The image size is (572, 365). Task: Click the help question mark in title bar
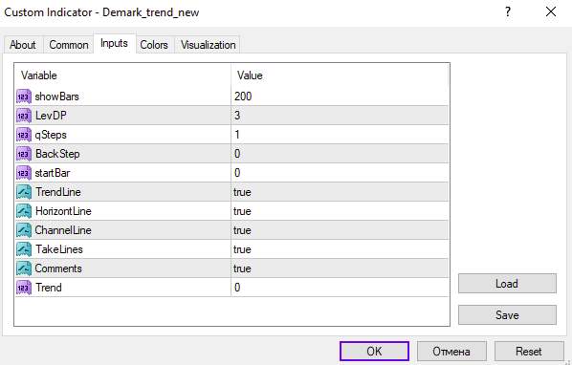point(508,12)
